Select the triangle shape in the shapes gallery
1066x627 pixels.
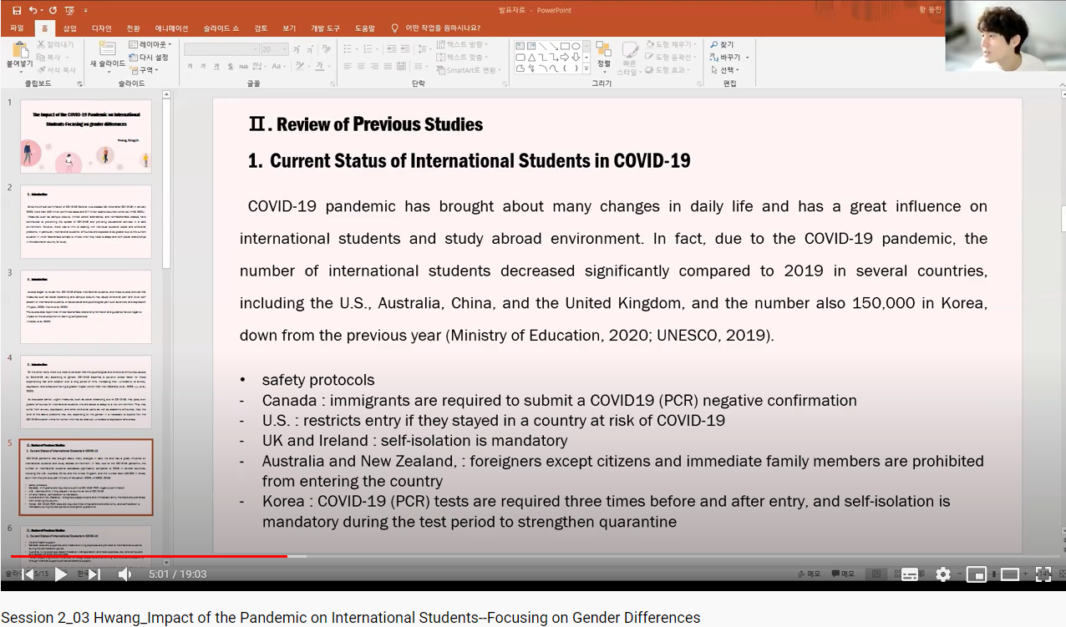click(x=531, y=57)
